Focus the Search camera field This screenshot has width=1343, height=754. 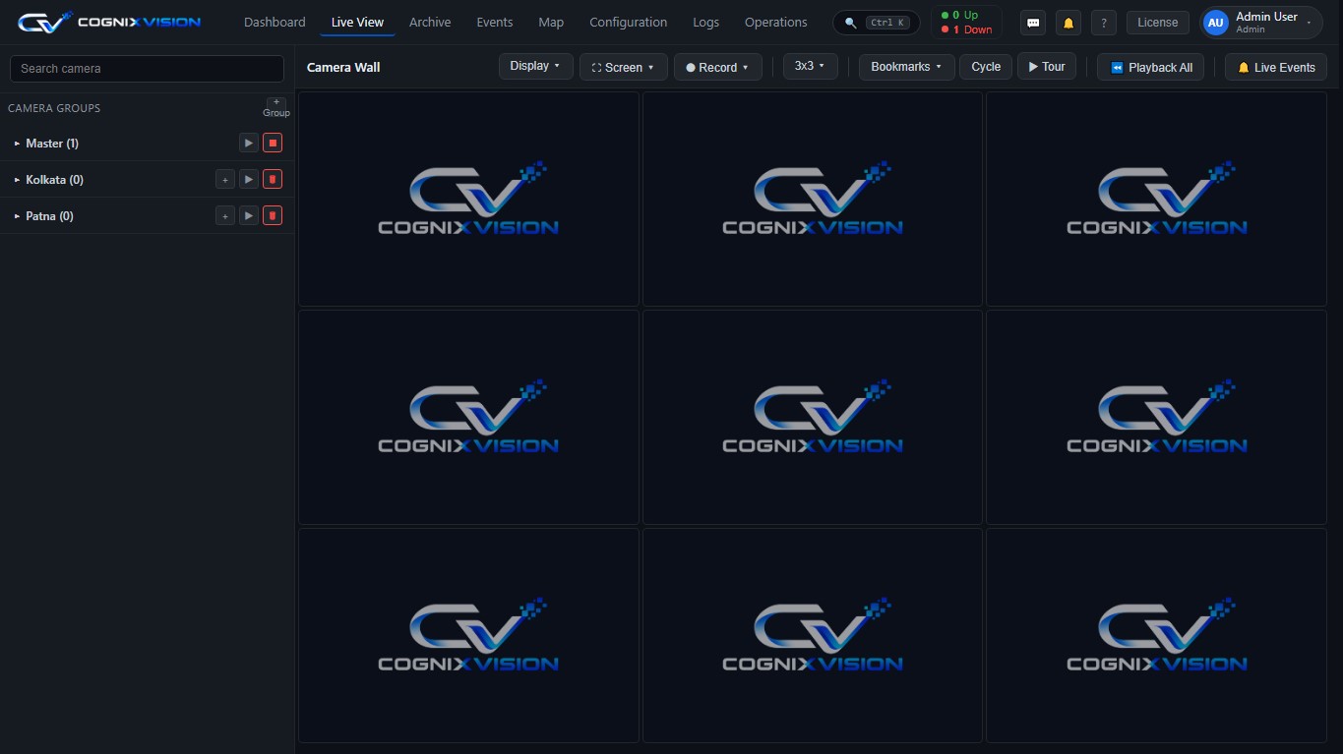(147, 69)
